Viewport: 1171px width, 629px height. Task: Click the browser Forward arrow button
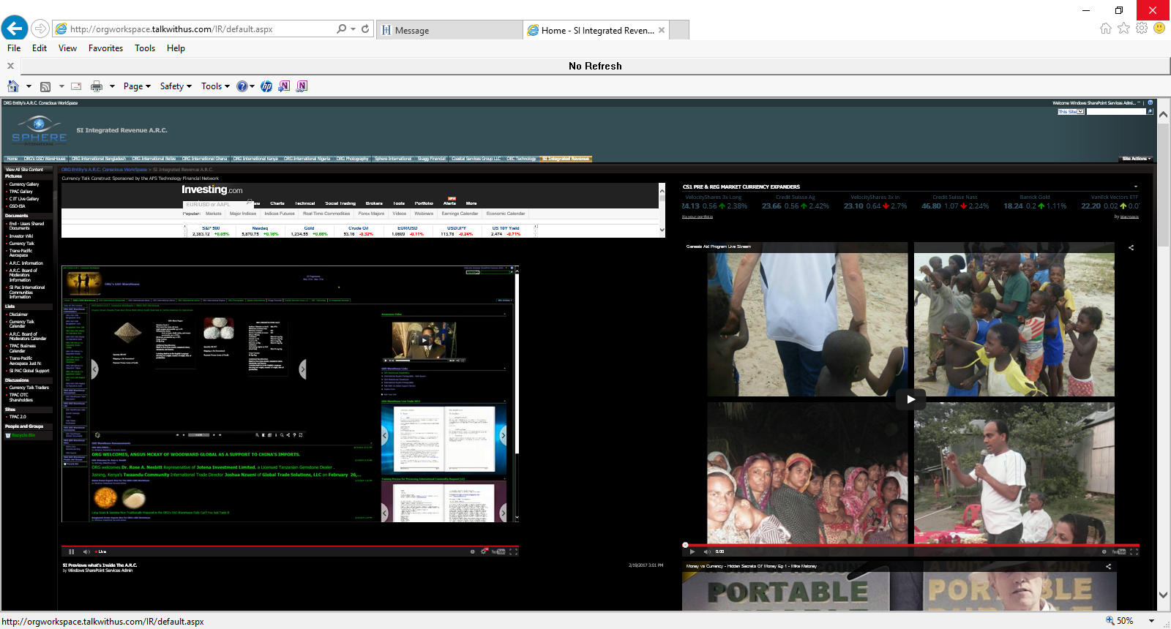(x=40, y=29)
